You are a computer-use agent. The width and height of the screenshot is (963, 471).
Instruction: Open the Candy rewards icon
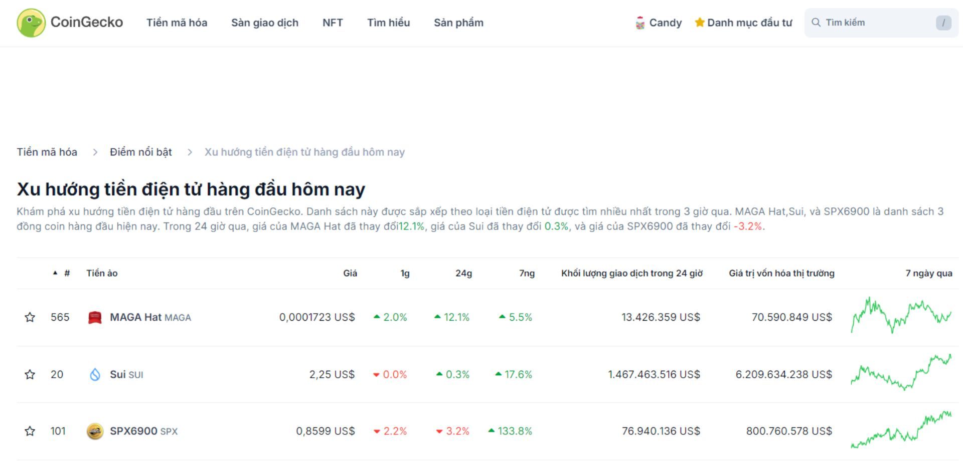coord(639,22)
